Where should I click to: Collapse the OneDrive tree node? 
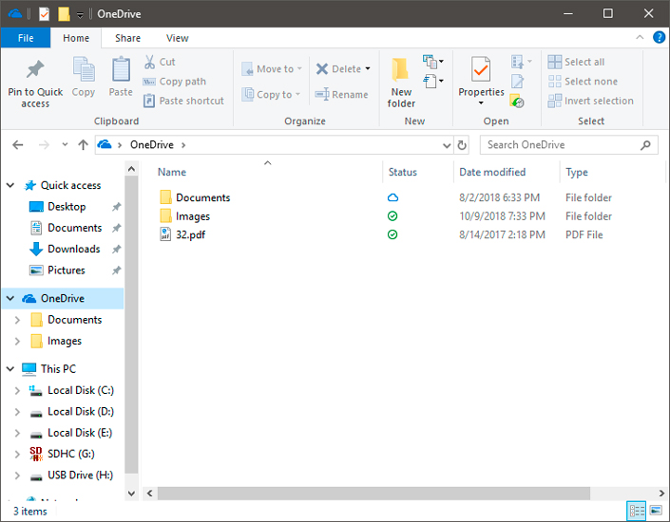coord(10,298)
